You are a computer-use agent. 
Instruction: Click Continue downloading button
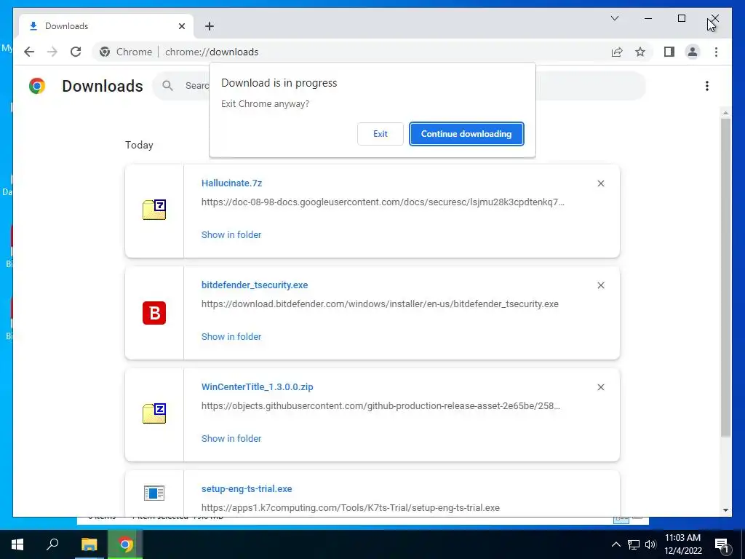466,134
